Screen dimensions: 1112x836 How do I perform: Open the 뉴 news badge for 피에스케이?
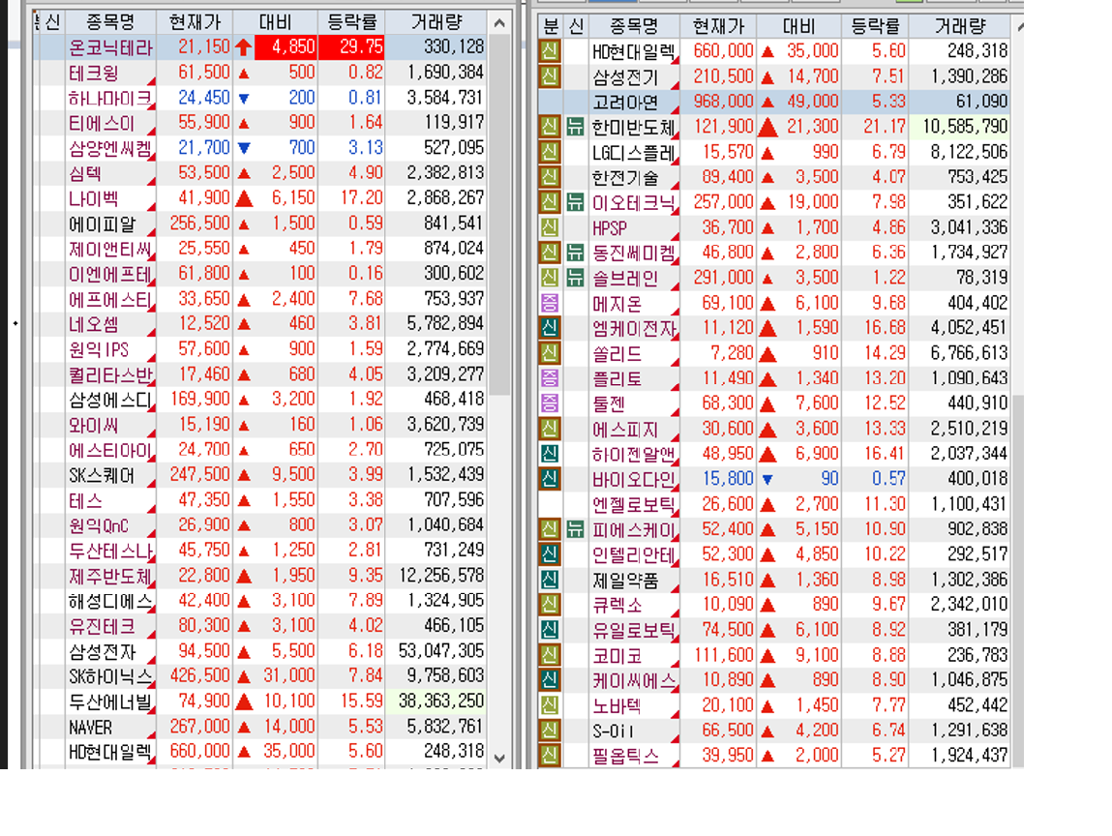pos(575,529)
